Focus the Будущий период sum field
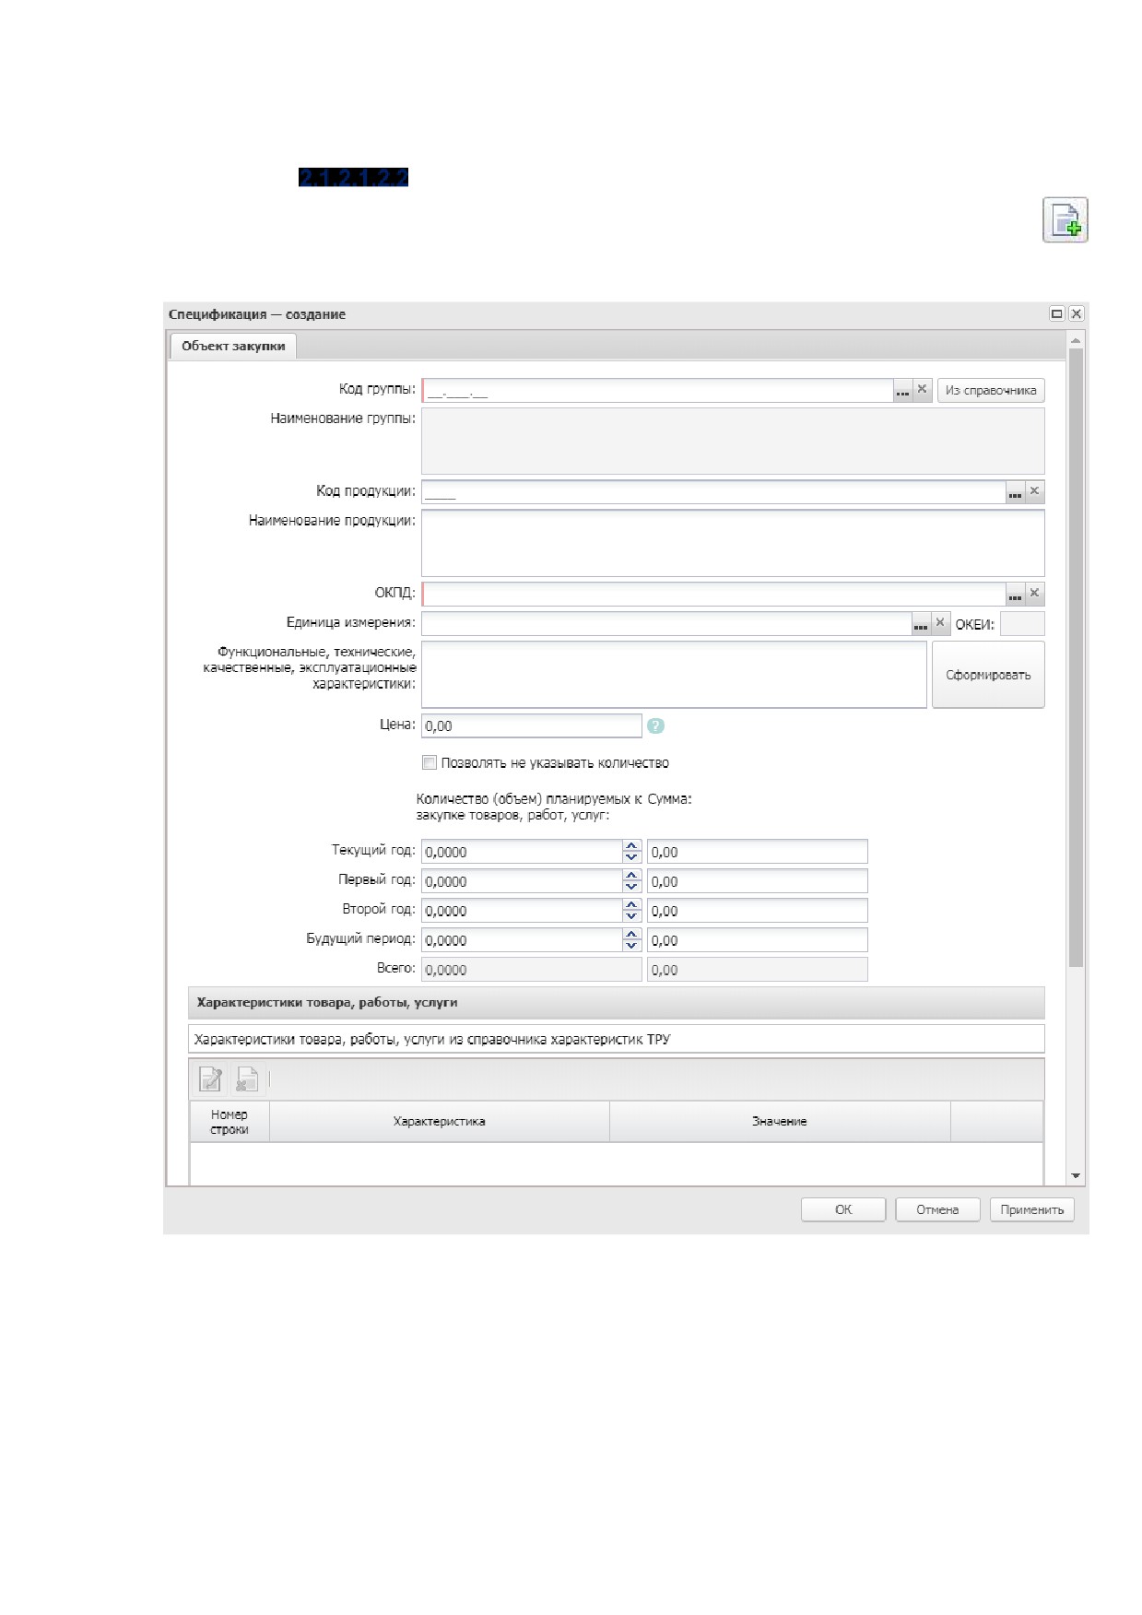1142x1615 pixels. [x=758, y=940]
